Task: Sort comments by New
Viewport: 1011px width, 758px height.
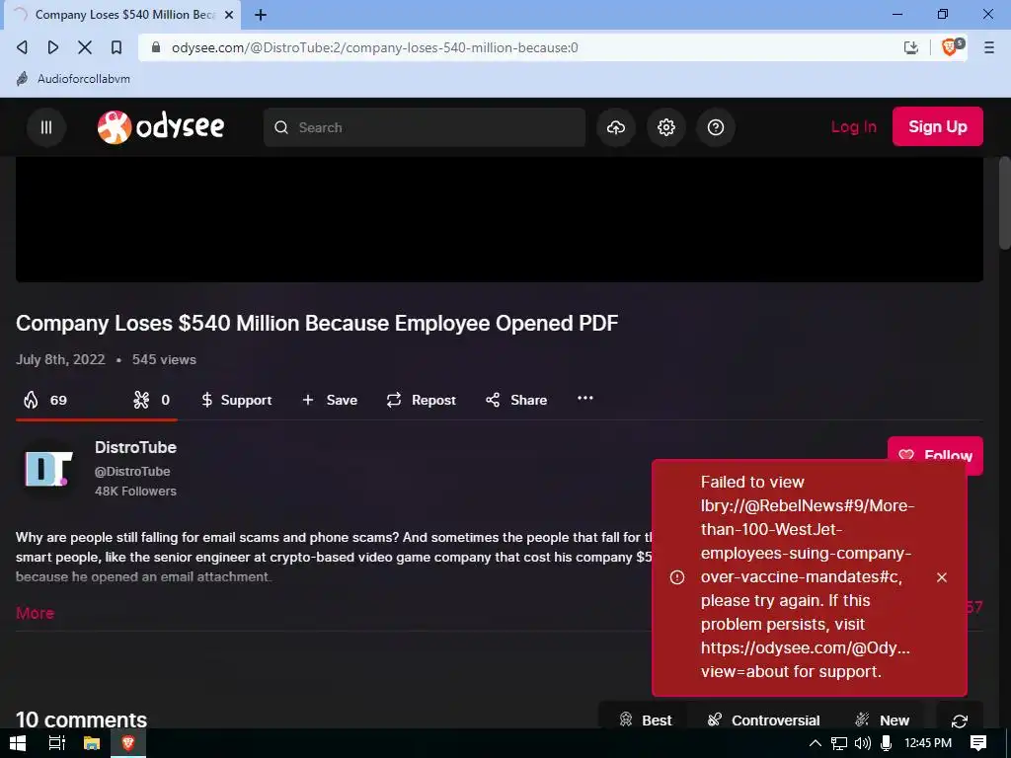Action: [x=882, y=720]
